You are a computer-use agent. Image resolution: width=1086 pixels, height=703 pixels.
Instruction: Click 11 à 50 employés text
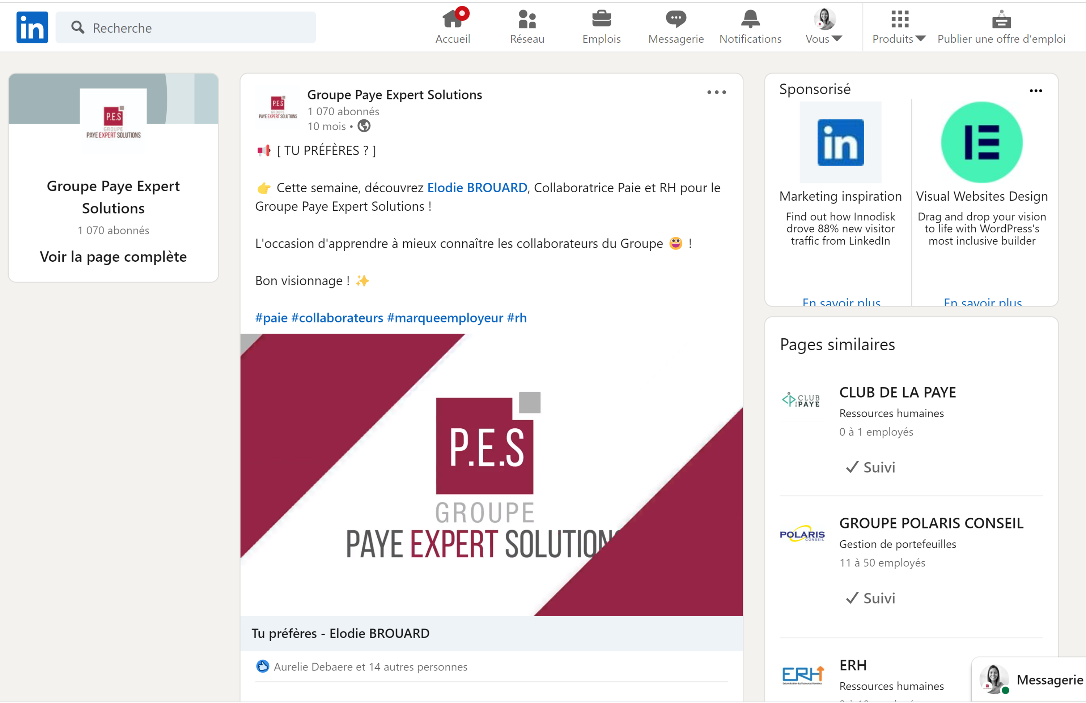click(882, 563)
